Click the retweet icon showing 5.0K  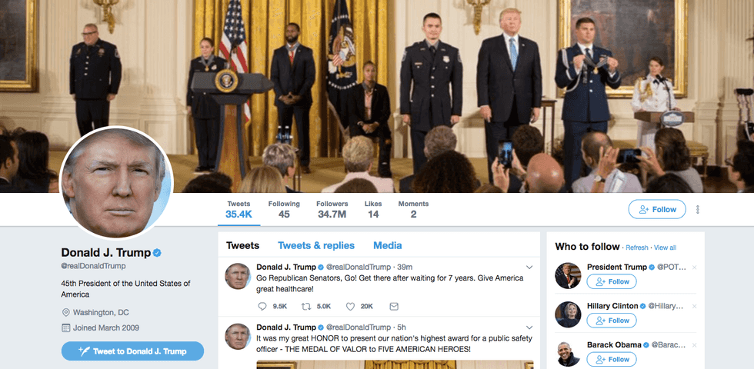click(306, 306)
